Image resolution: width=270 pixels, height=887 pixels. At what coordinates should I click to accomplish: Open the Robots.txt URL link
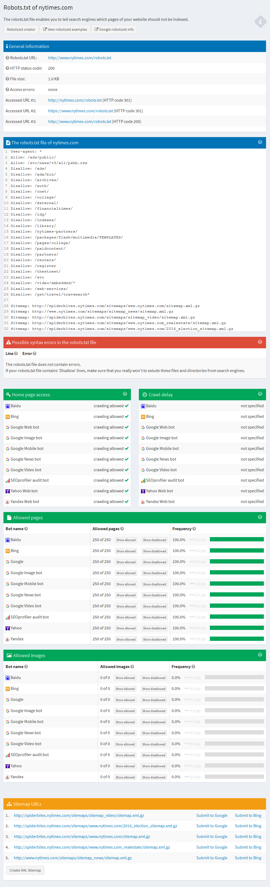(80, 58)
